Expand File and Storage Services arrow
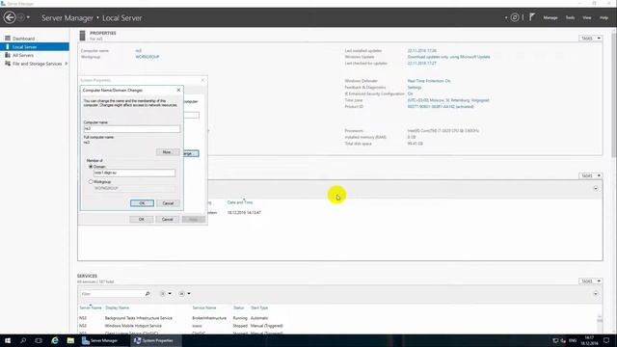The width and height of the screenshot is (617, 347). click(x=67, y=64)
